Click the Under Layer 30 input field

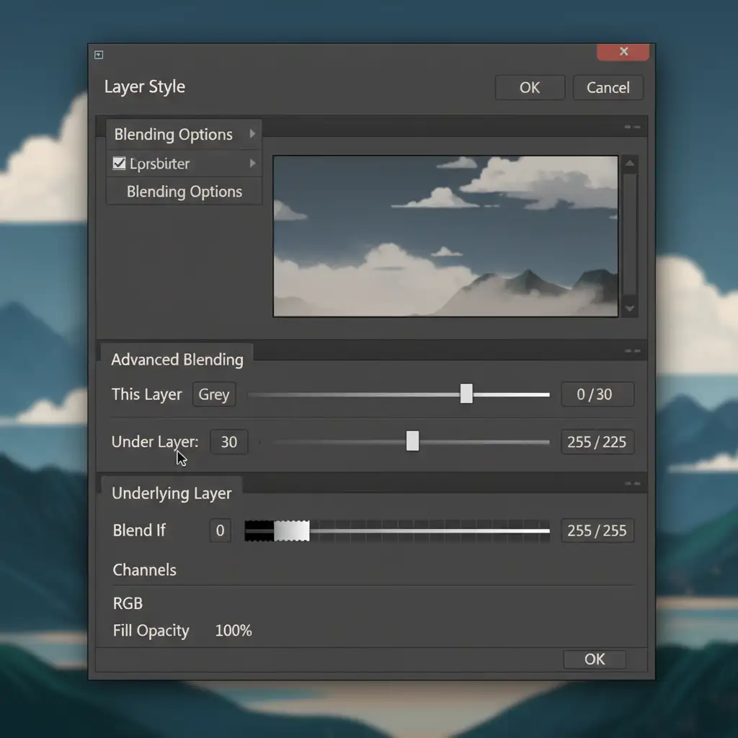228,442
